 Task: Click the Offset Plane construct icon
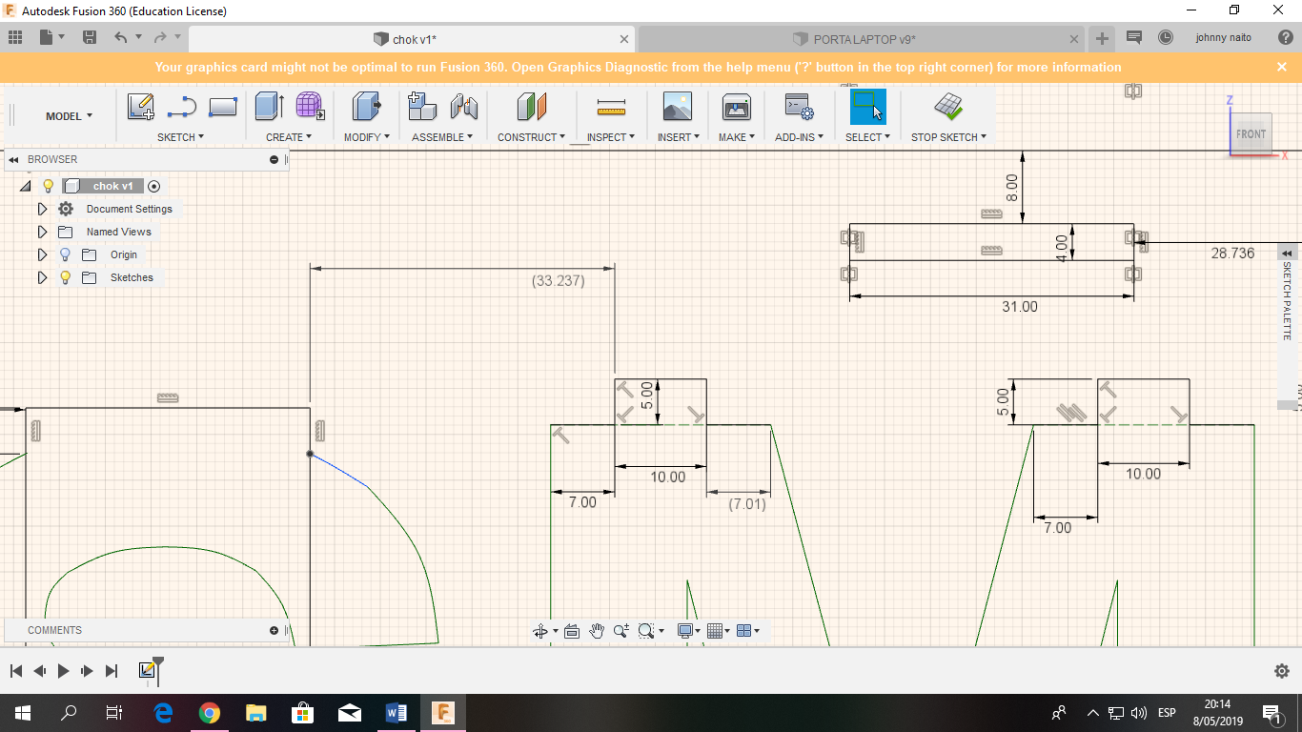pyautogui.click(x=532, y=106)
